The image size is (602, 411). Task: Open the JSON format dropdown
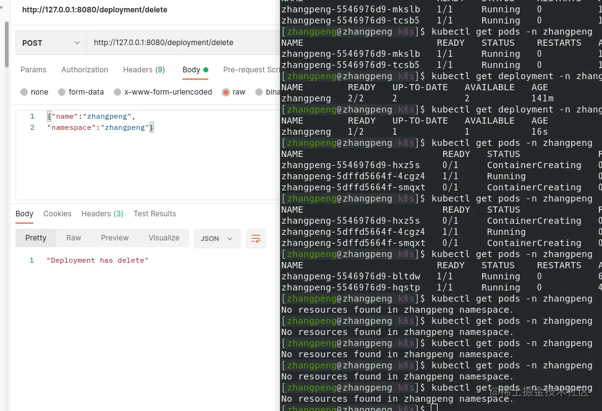[x=218, y=239]
